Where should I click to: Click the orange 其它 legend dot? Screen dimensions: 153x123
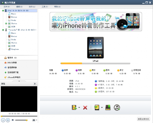(x=118, y=70)
